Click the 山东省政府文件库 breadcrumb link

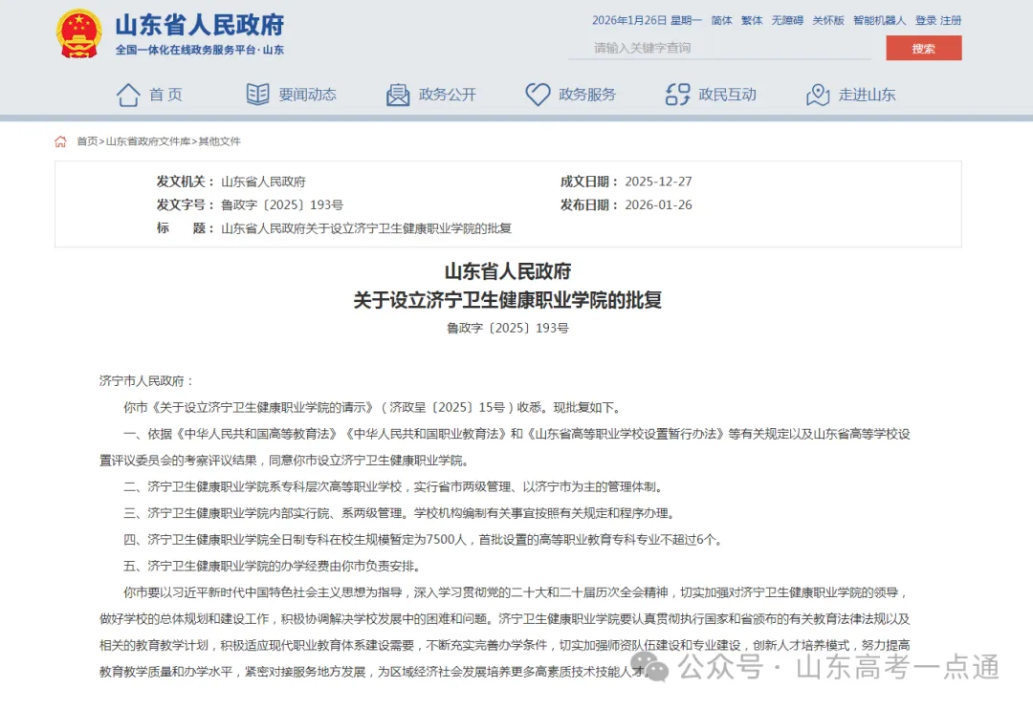coord(148,141)
